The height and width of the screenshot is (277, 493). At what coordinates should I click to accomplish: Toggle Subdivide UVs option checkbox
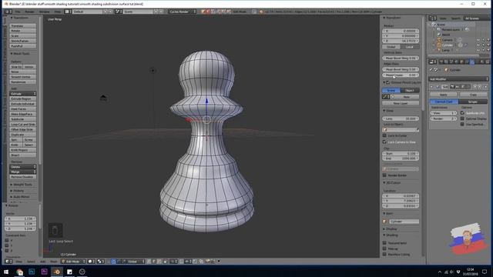click(x=462, y=113)
